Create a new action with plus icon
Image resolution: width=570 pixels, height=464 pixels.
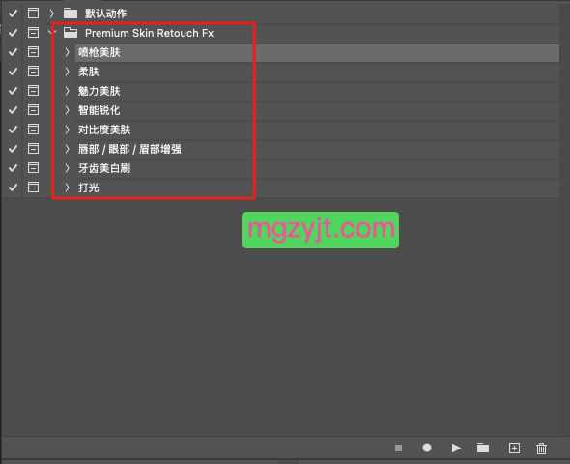click(514, 448)
